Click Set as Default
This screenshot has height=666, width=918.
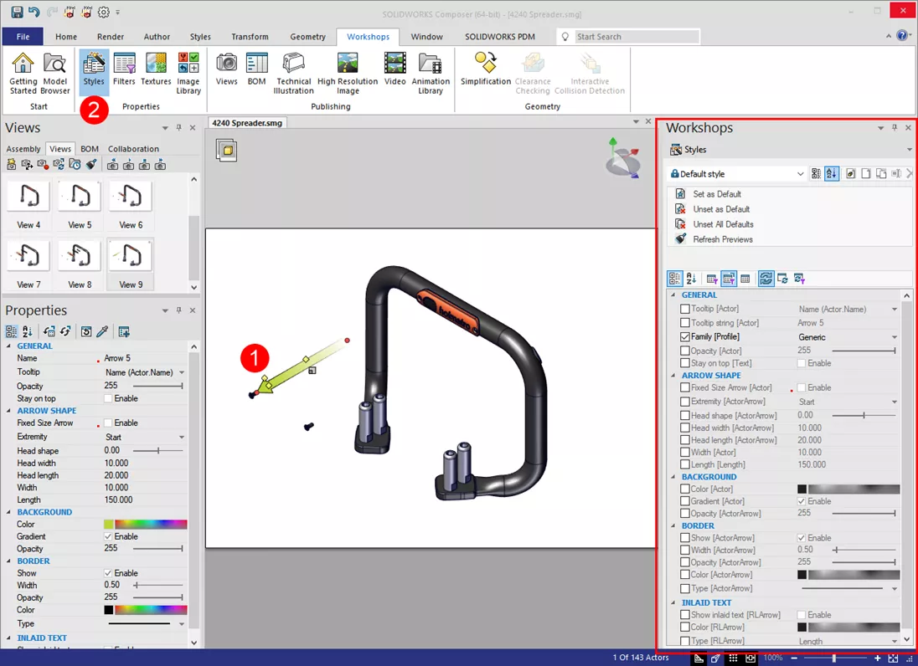tap(717, 194)
